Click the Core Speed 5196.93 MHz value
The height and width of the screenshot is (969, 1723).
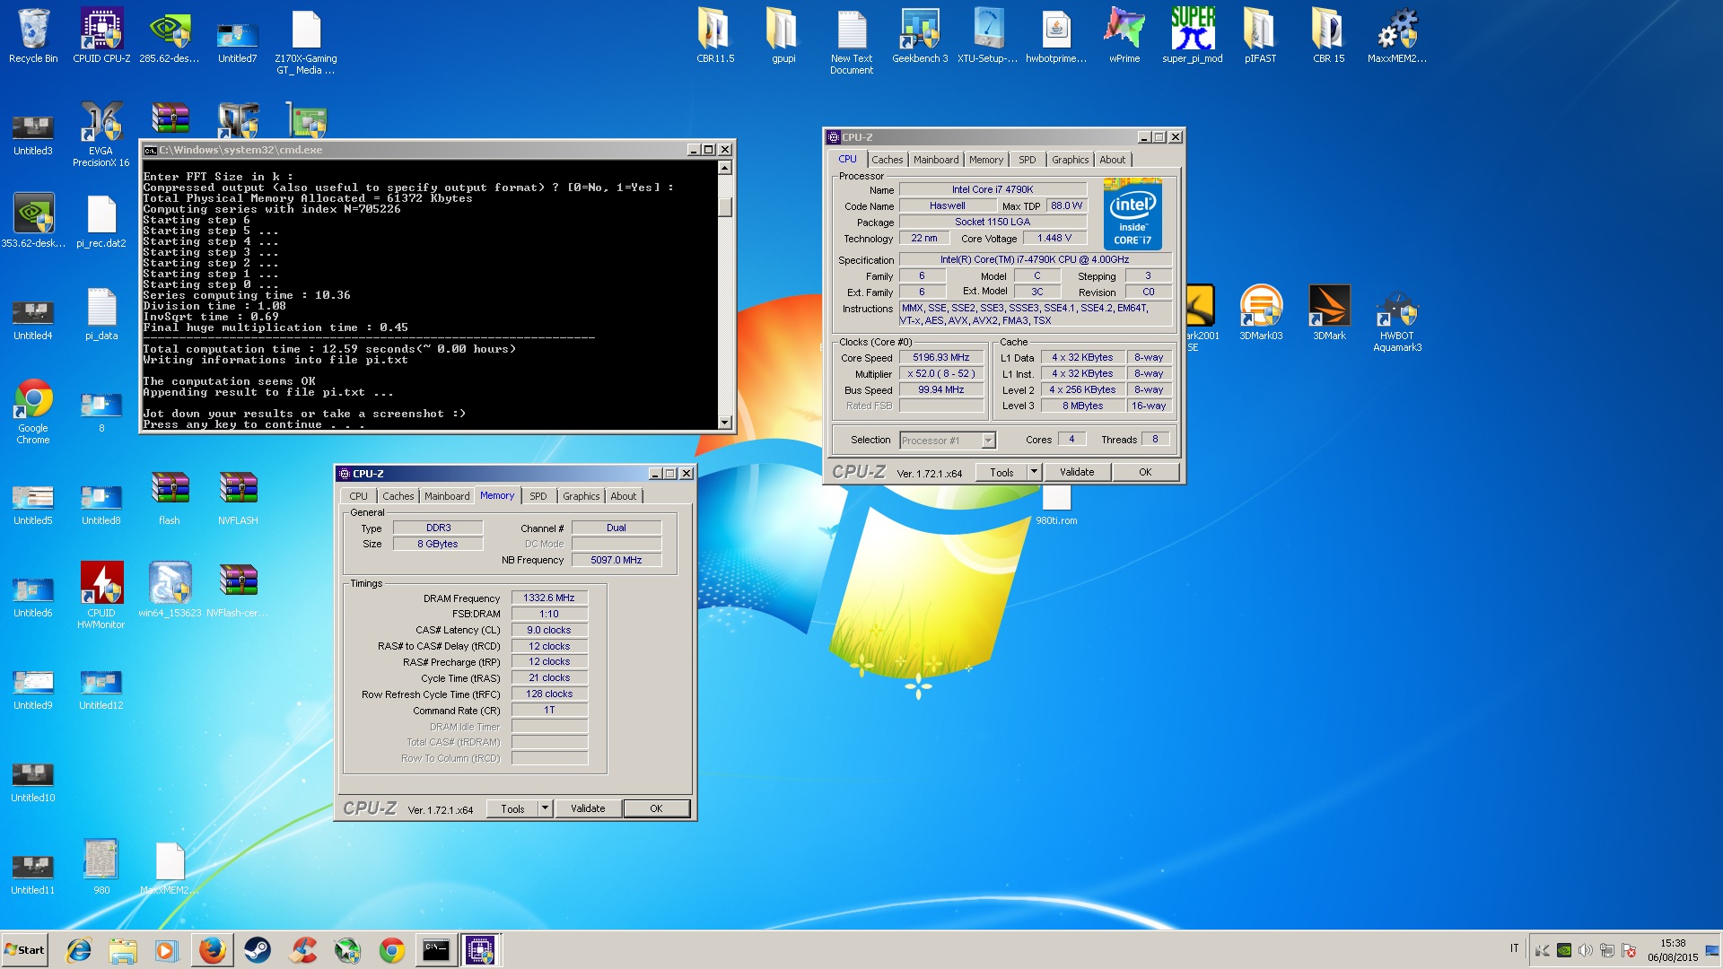coord(941,357)
